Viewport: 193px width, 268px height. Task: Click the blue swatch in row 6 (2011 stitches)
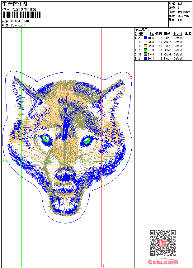pyautogui.click(x=145, y=58)
